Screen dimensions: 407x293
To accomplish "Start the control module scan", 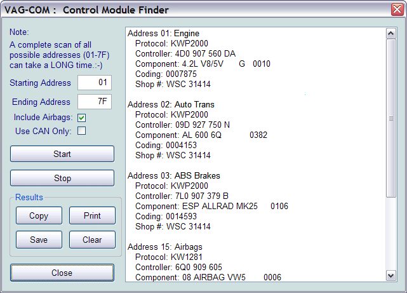I will coord(62,154).
